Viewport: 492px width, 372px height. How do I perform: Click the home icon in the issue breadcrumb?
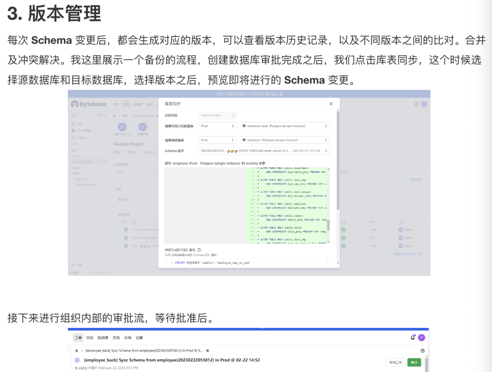click(77, 351)
